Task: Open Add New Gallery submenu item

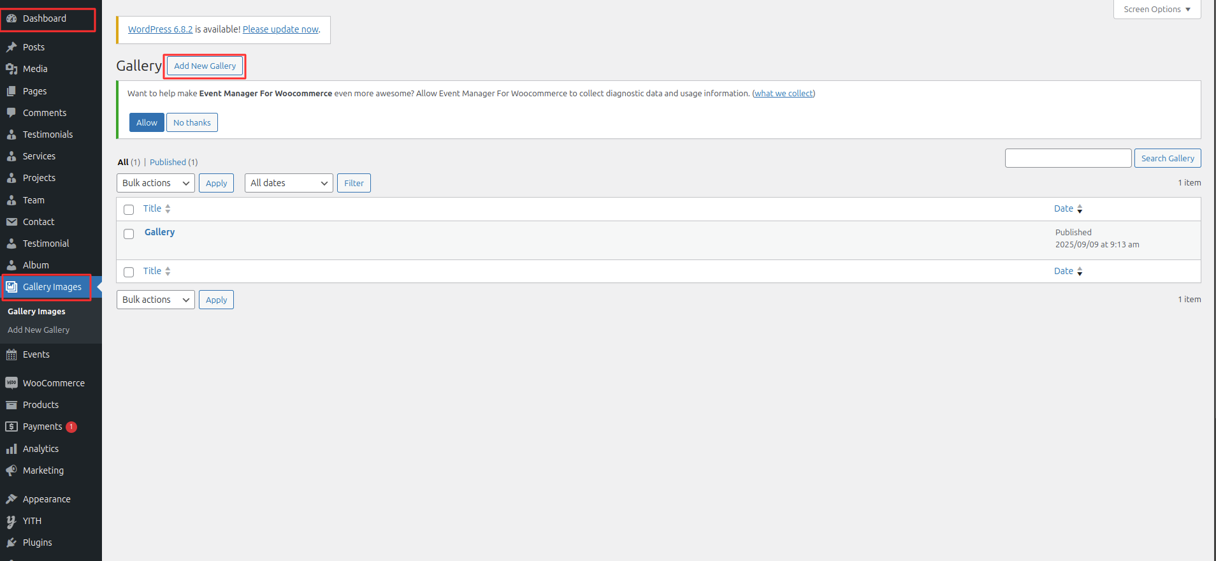Action: (38, 330)
